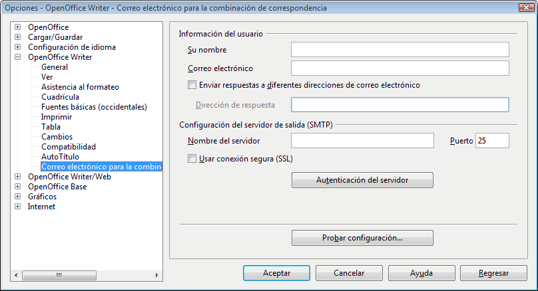
Task: Open Ayuda for this dialog
Action: click(421, 273)
